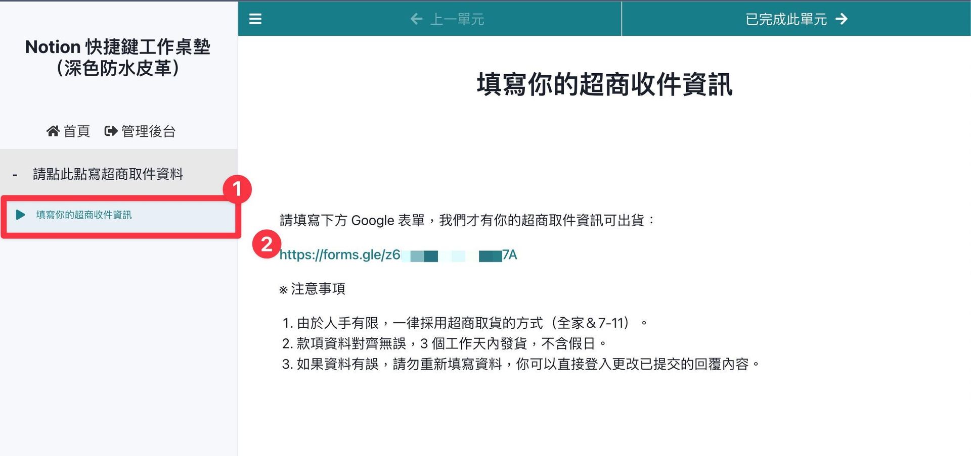Click the first note about 超商取貨 pickup

click(x=464, y=323)
